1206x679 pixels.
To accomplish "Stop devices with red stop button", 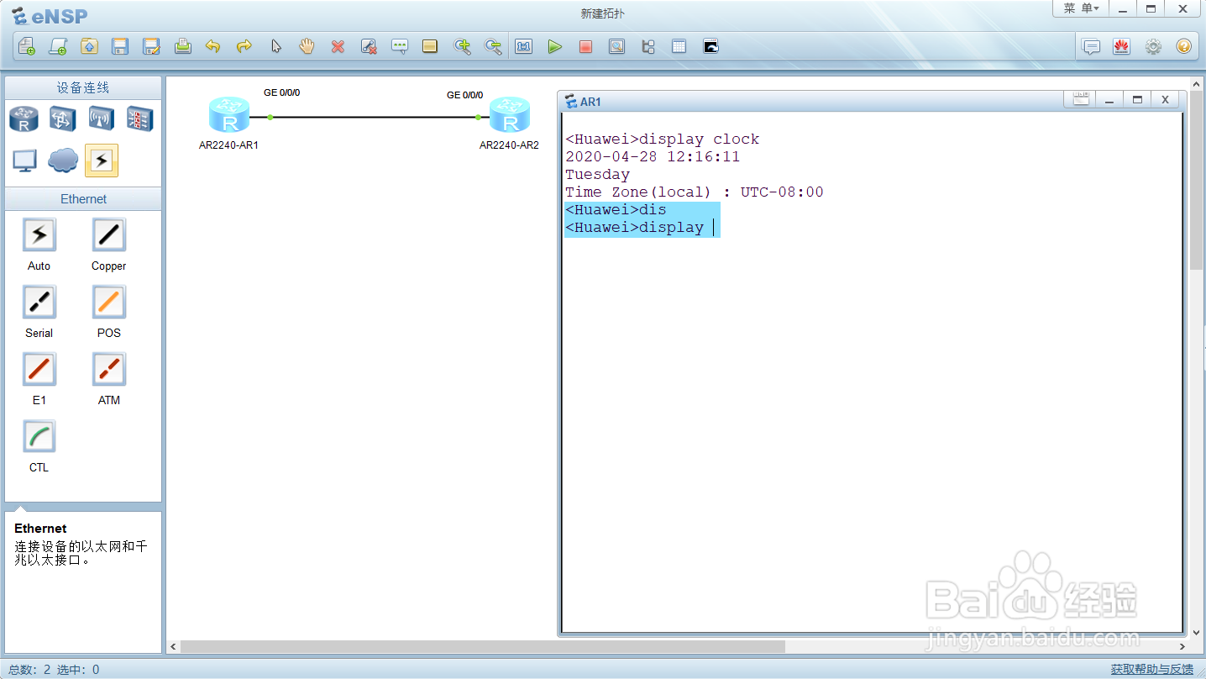I will click(x=585, y=46).
